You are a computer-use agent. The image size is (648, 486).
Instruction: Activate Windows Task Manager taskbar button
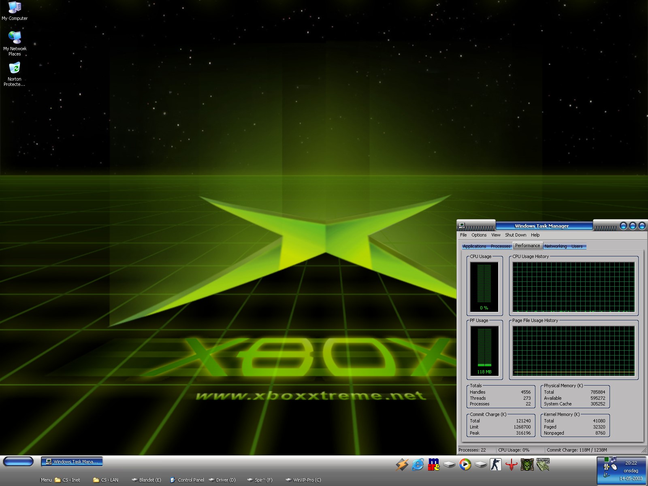[x=72, y=461]
